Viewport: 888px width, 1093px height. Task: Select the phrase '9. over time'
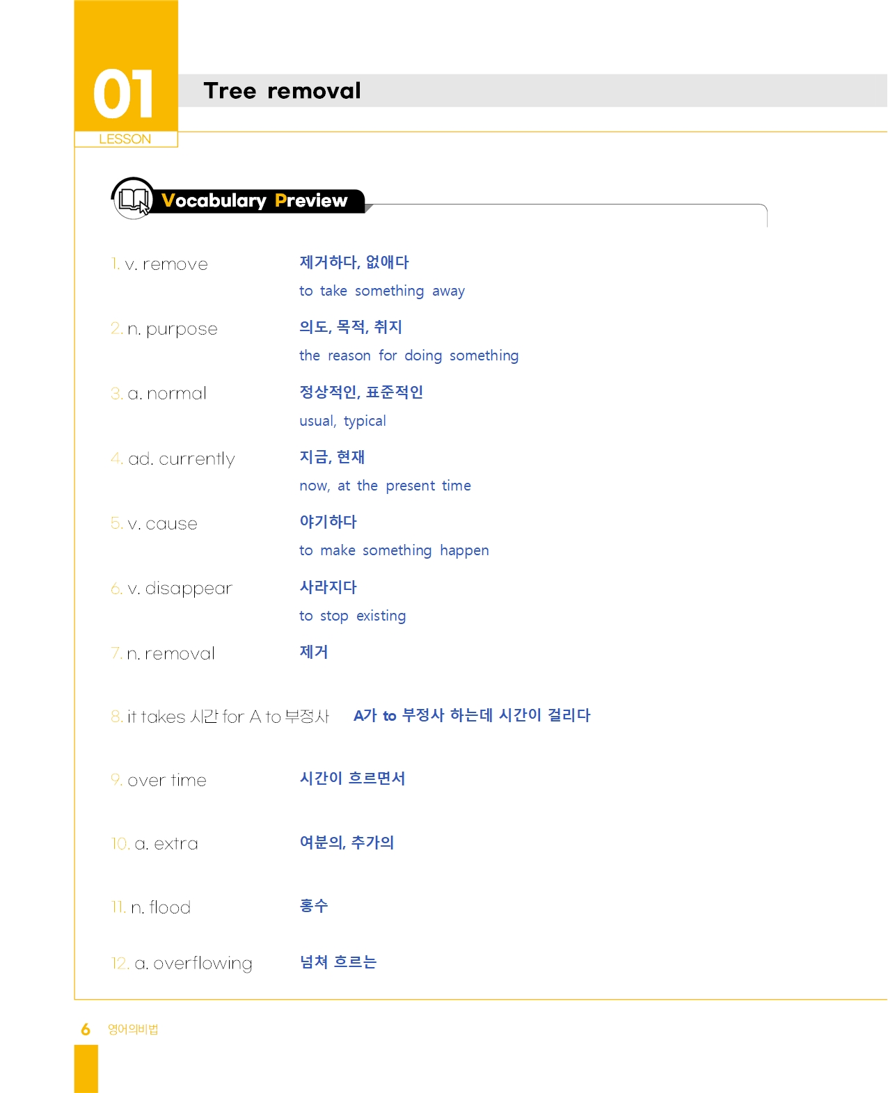tap(159, 781)
